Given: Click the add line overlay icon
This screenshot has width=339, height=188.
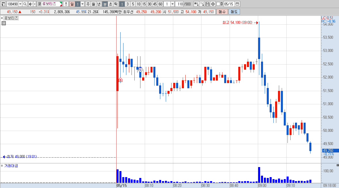Looking at the screenshot, I should [x=202, y=4].
